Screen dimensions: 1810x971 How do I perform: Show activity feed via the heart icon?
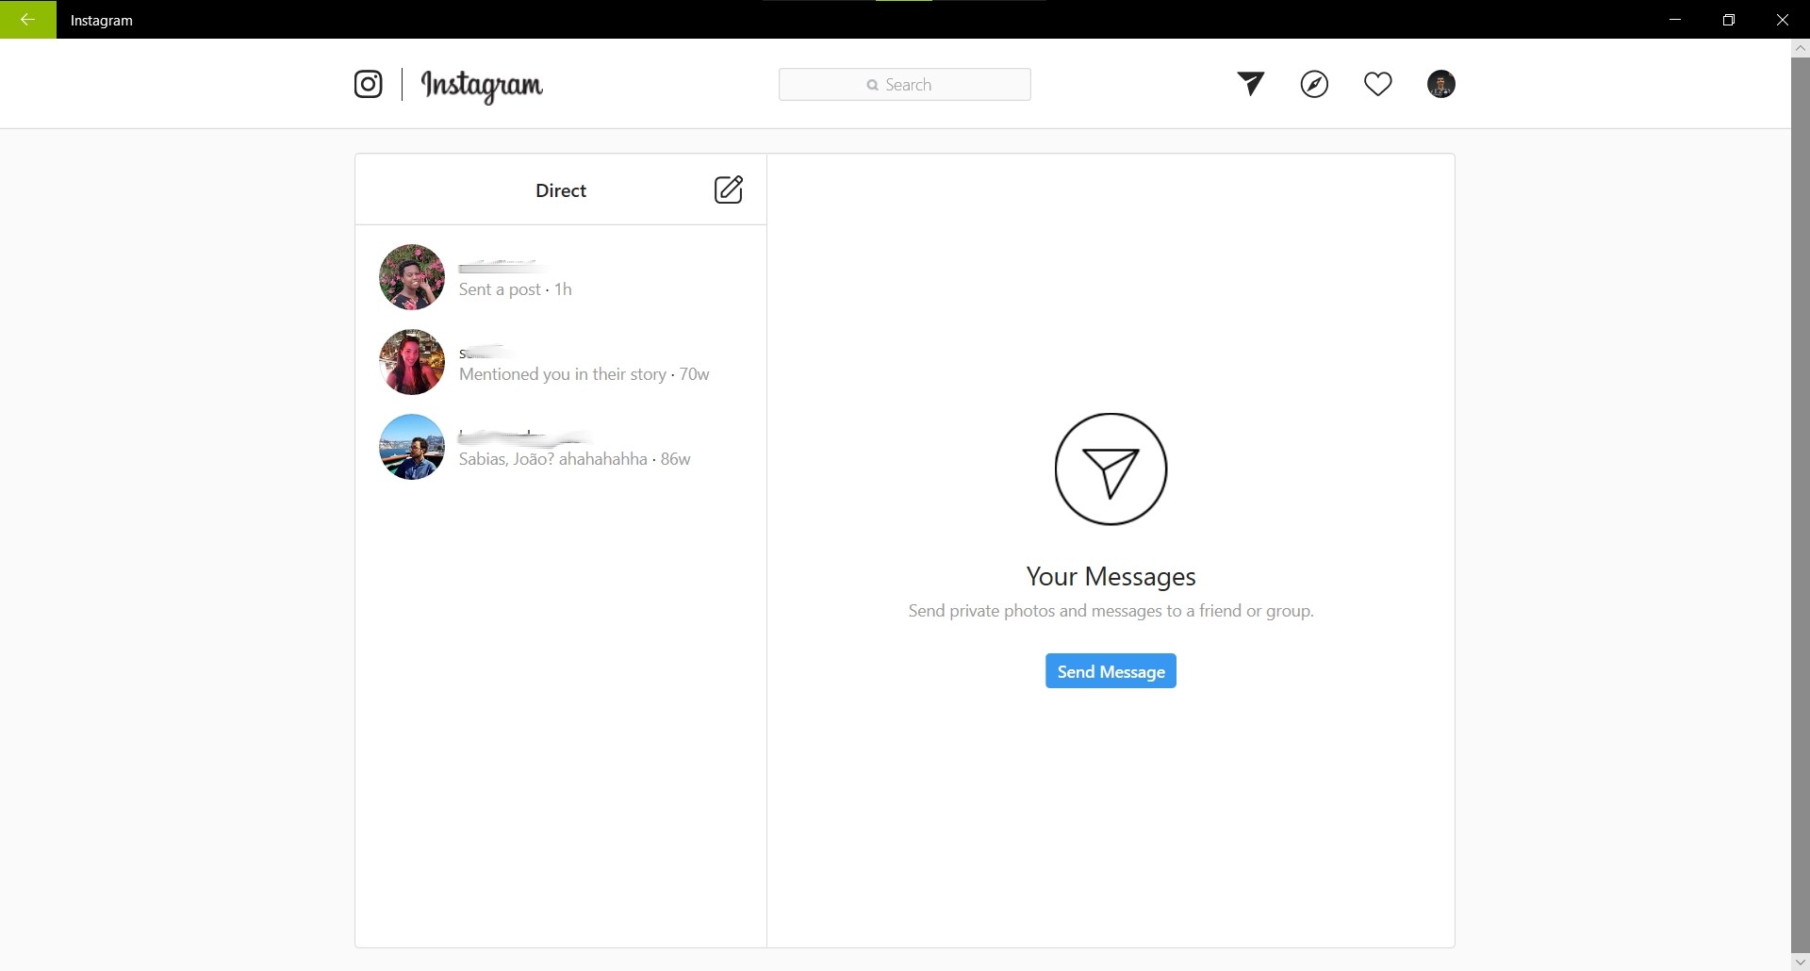(1377, 84)
